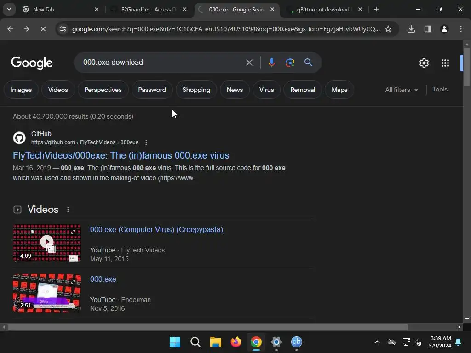Click the horizontal scrollbar at bottom
The image size is (471, 353).
pyautogui.click(x=207, y=327)
